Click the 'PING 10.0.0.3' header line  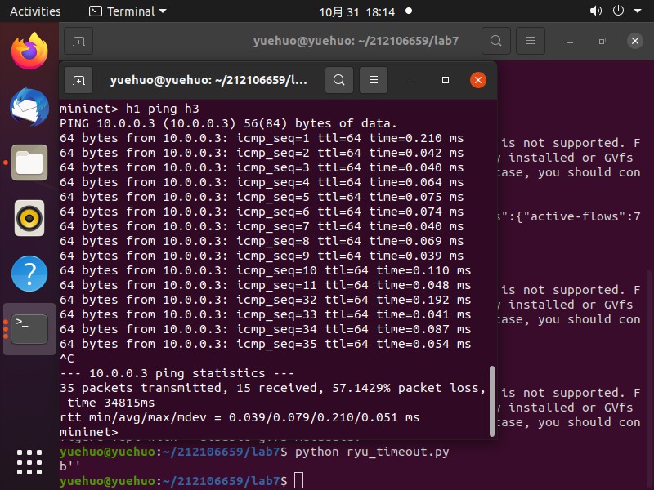[x=228, y=124]
